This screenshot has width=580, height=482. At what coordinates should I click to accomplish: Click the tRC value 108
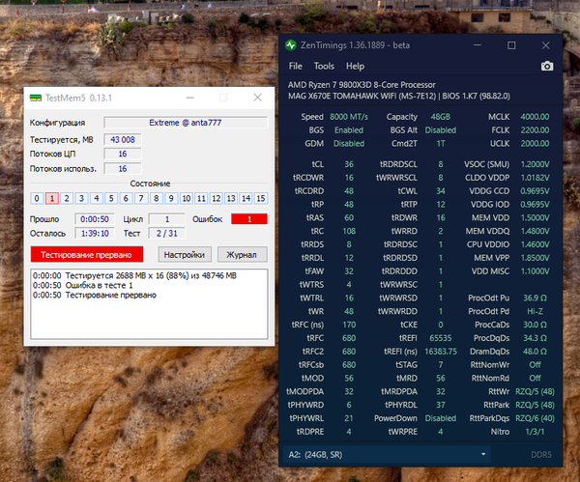349,231
